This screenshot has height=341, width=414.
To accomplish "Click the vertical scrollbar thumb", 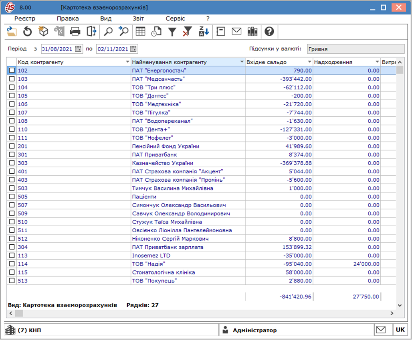I will tap(400, 70).
